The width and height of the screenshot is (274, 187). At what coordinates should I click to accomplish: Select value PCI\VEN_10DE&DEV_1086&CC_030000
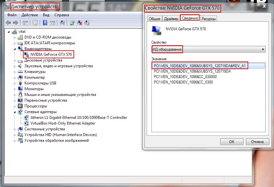185,77
